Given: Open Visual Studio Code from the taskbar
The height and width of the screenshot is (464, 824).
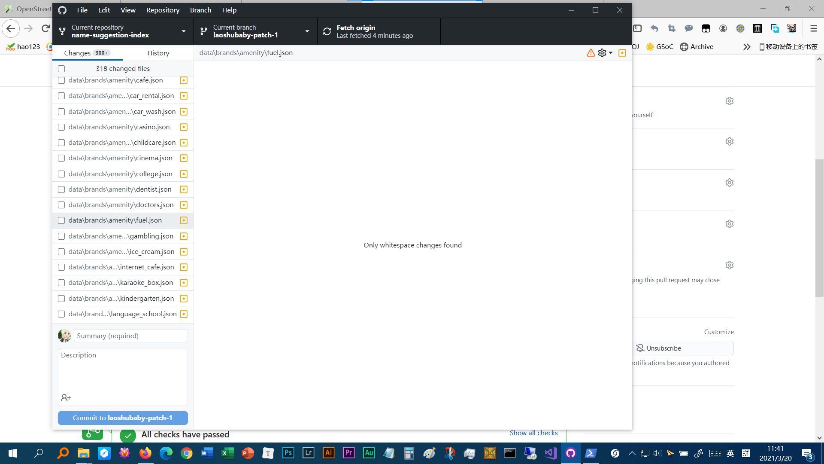Looking at the screenshot, I should tap(551, 453).
